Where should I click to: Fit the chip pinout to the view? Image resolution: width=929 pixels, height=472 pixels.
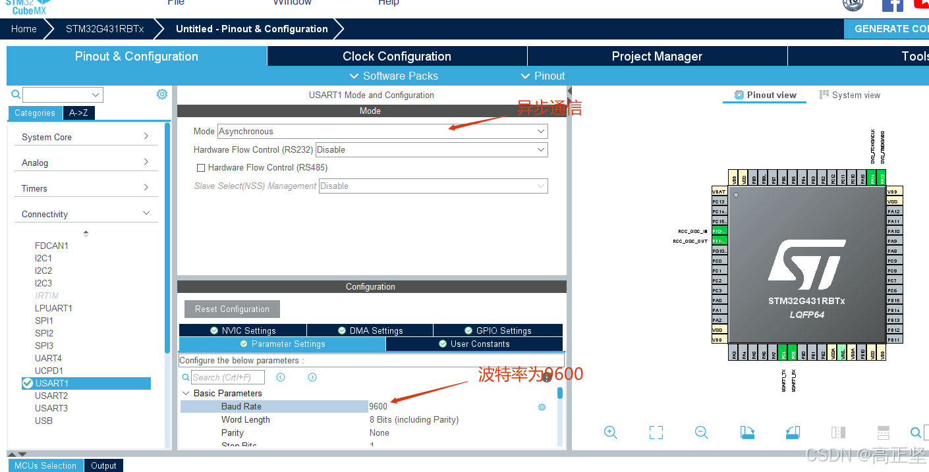(656, 433)
